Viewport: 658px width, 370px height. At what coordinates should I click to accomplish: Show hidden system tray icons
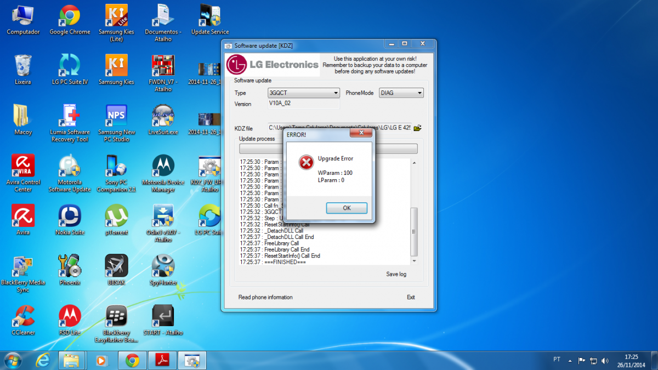pyautogui.click(x=570, y=361)
